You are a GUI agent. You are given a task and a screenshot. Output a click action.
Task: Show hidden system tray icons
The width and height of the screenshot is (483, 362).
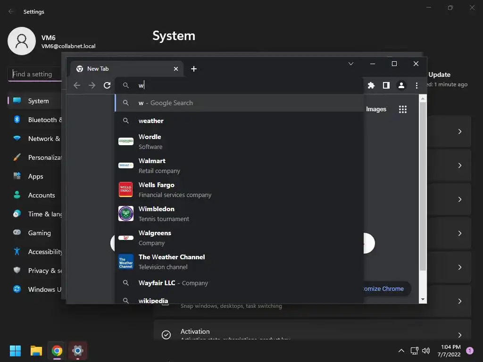(401, 351)
